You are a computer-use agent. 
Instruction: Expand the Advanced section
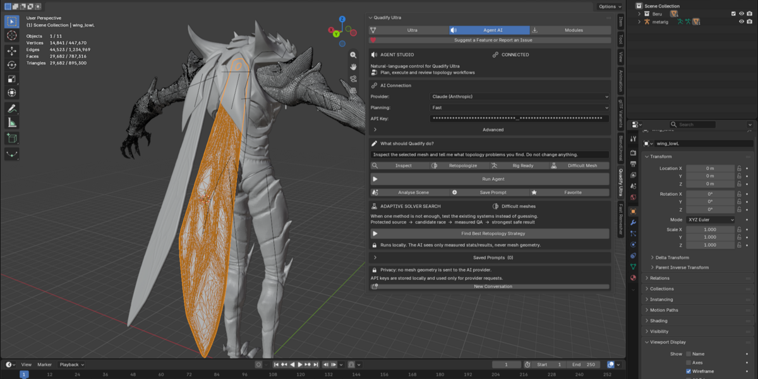pos(490,129)
